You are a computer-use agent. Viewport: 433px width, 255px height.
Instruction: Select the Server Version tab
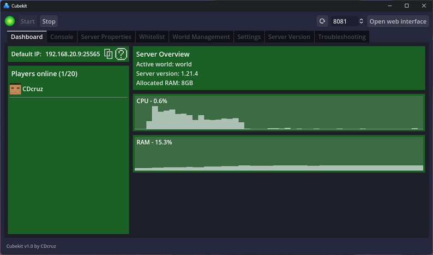point(289,37)
